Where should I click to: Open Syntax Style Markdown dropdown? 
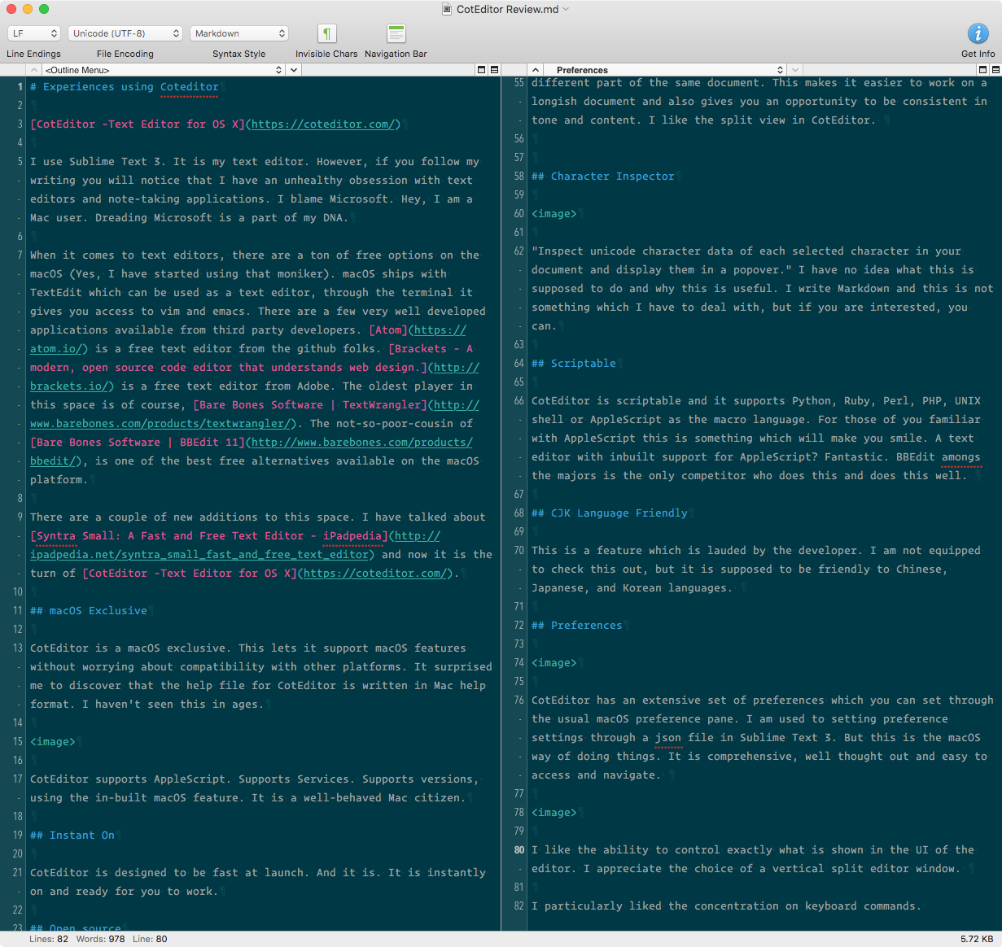pyautogui.click(x=239, y=33)
